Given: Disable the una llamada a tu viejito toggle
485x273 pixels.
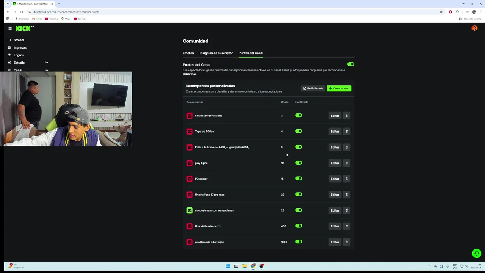Looking at the screenshot, I should coord(299,242).
